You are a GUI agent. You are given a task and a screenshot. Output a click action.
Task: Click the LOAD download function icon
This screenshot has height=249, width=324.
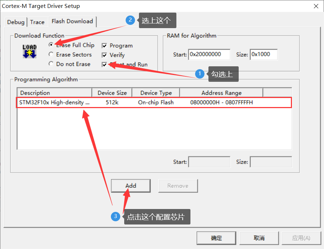pyautogui.click(x=29, y=51)
